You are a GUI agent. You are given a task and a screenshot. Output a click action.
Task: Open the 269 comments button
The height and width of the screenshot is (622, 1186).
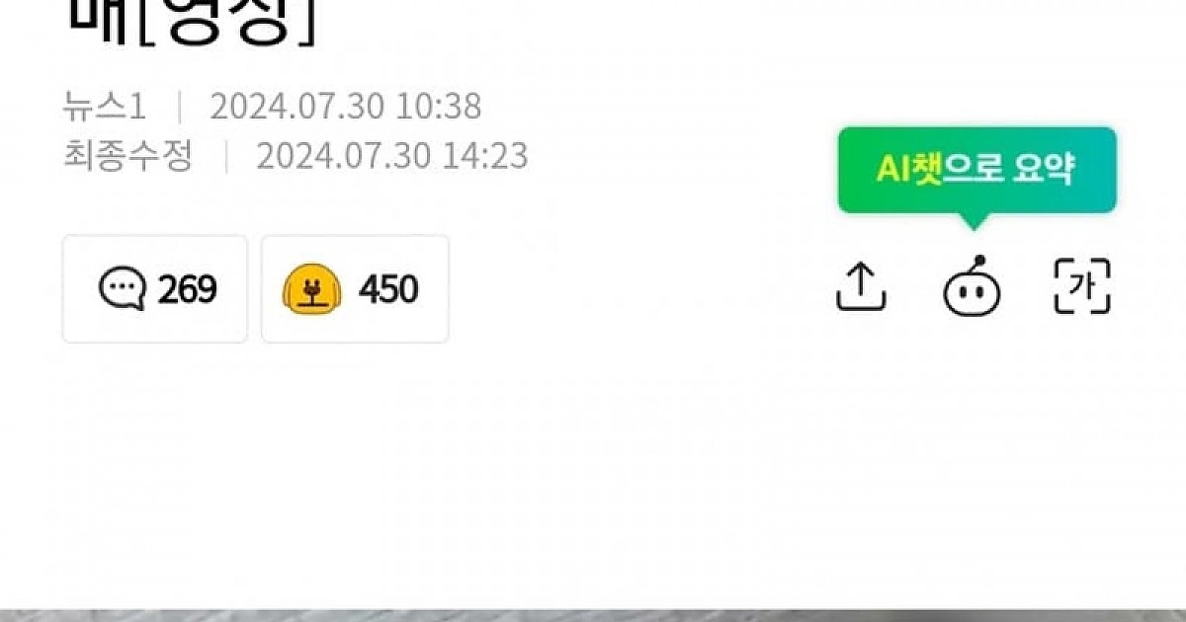[155, 289]
